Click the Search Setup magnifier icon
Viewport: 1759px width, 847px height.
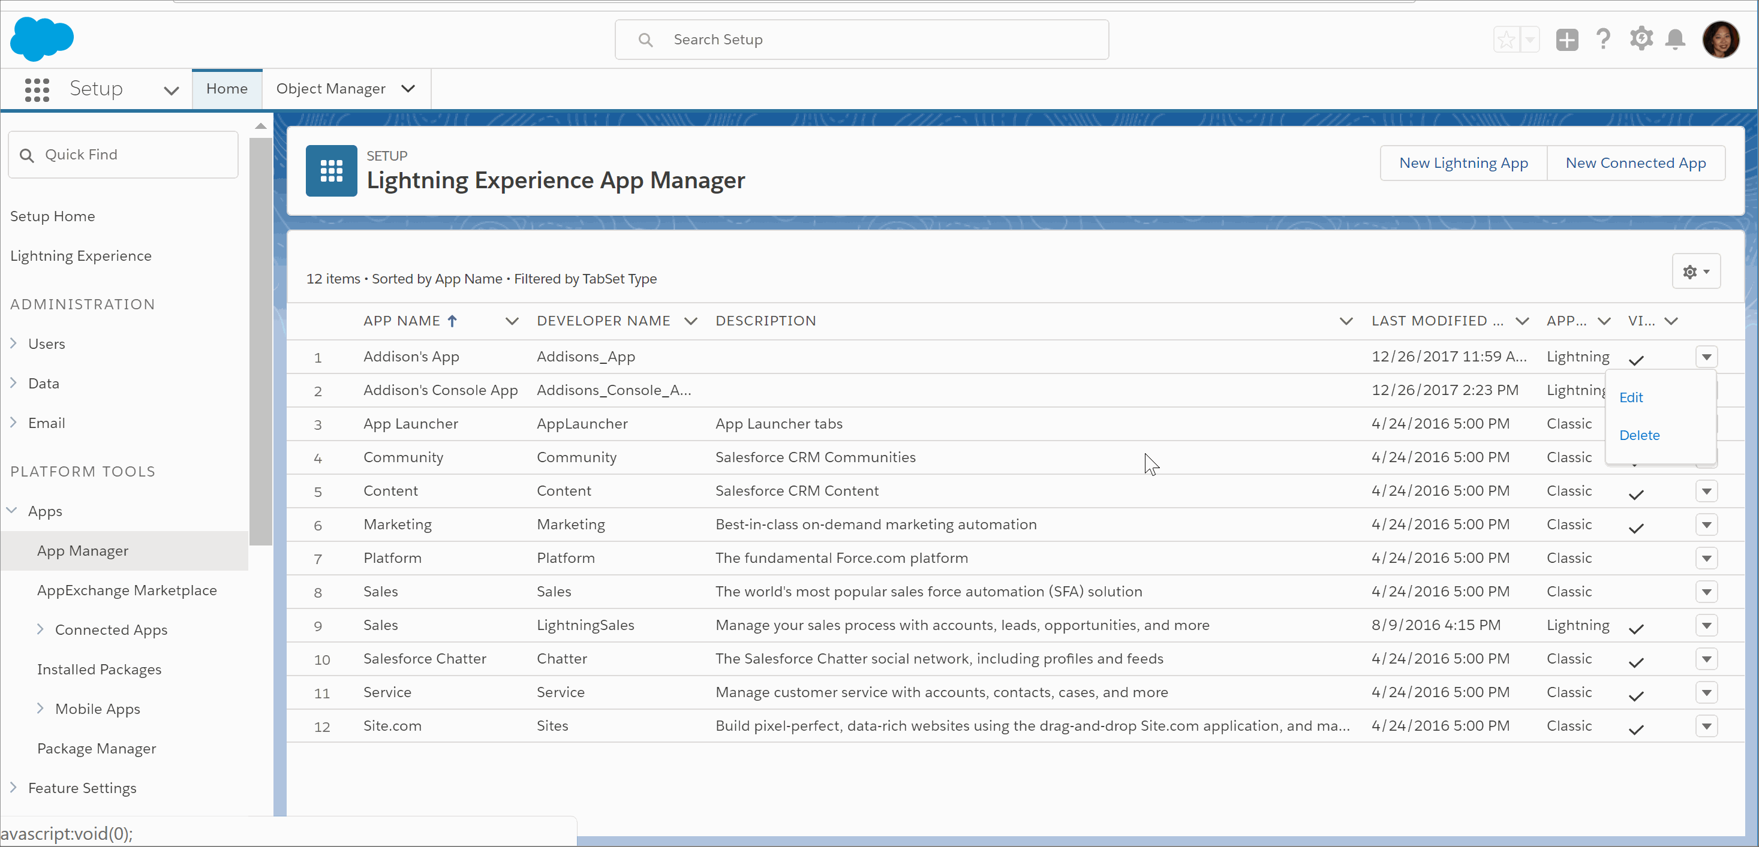point(645,39)
